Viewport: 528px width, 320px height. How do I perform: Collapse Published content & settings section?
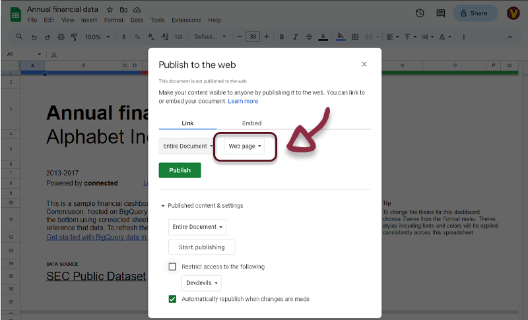coord(163,206)
